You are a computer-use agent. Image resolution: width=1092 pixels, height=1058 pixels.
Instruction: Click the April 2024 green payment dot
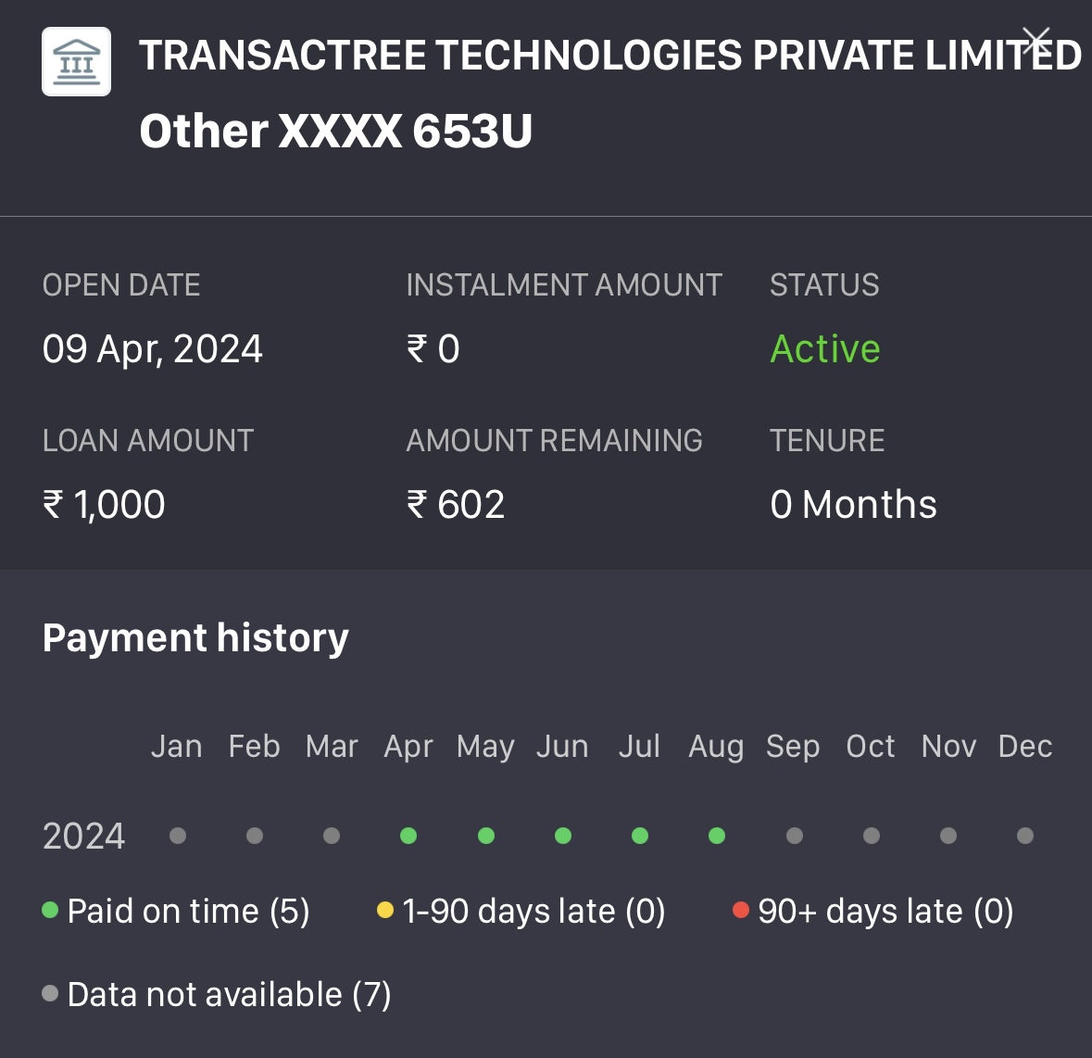point(408,836)
